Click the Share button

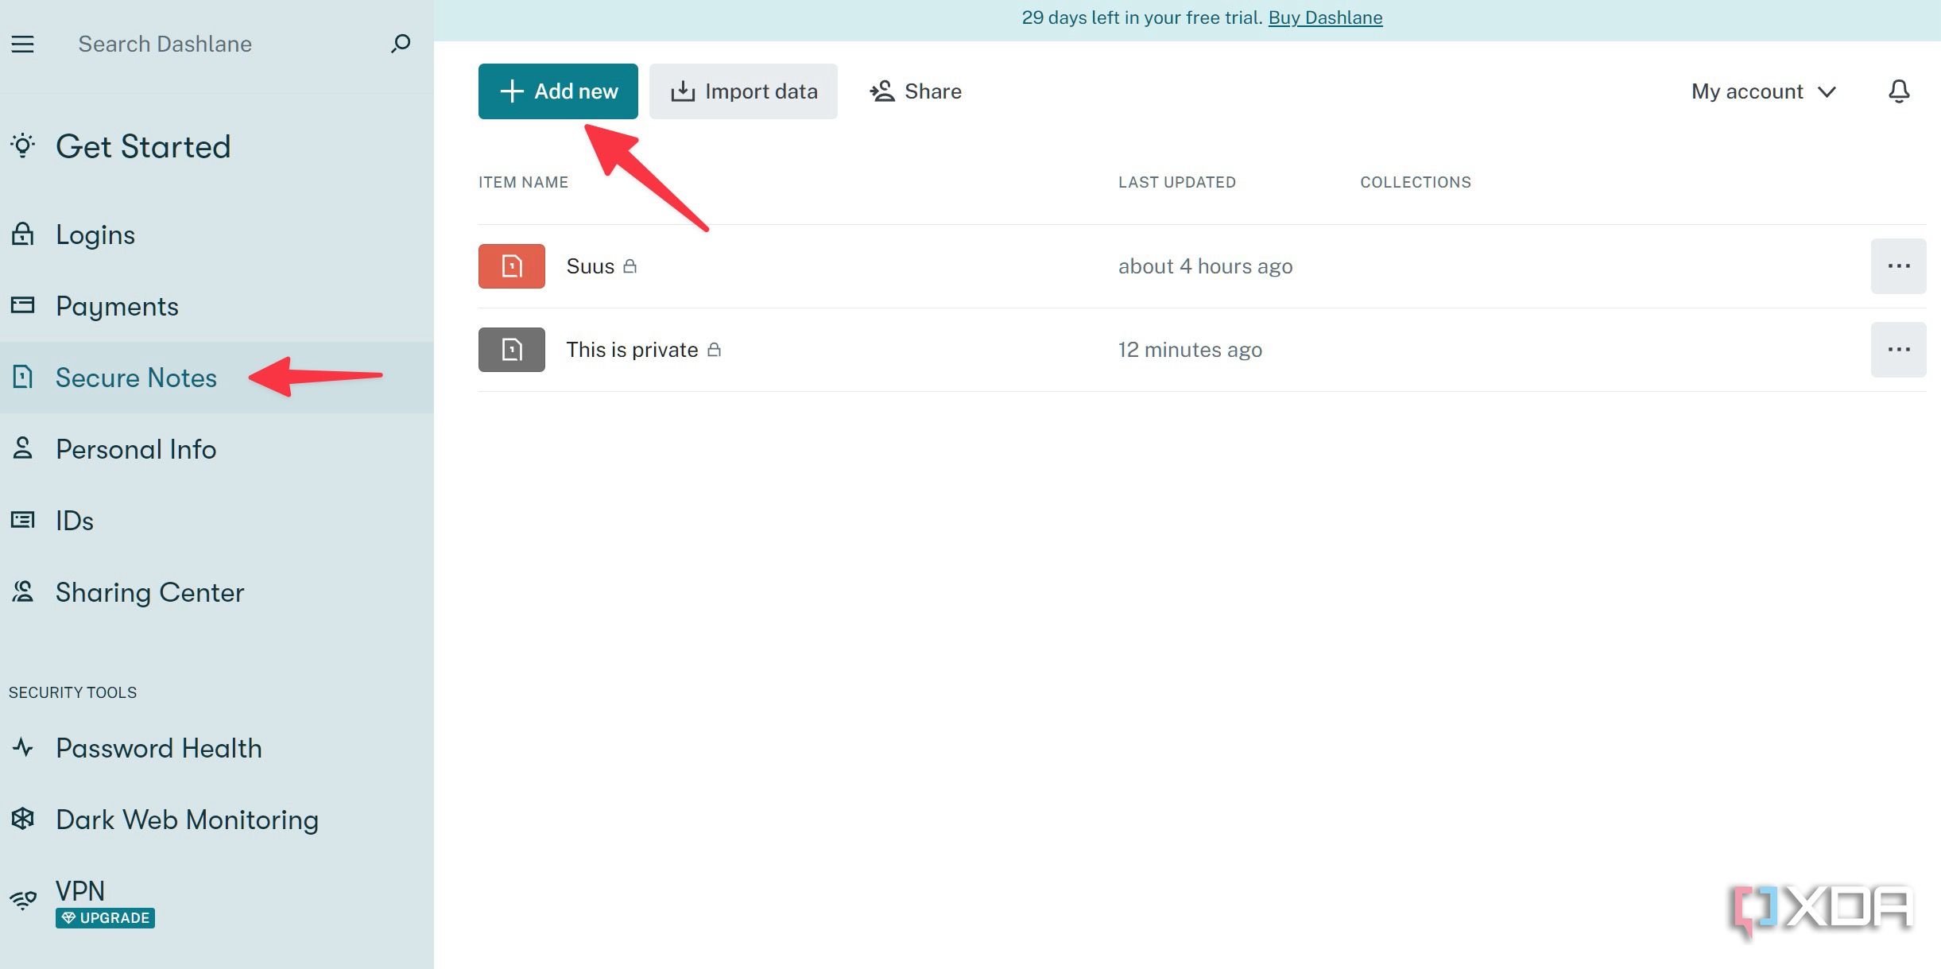[x=916, y=91]
